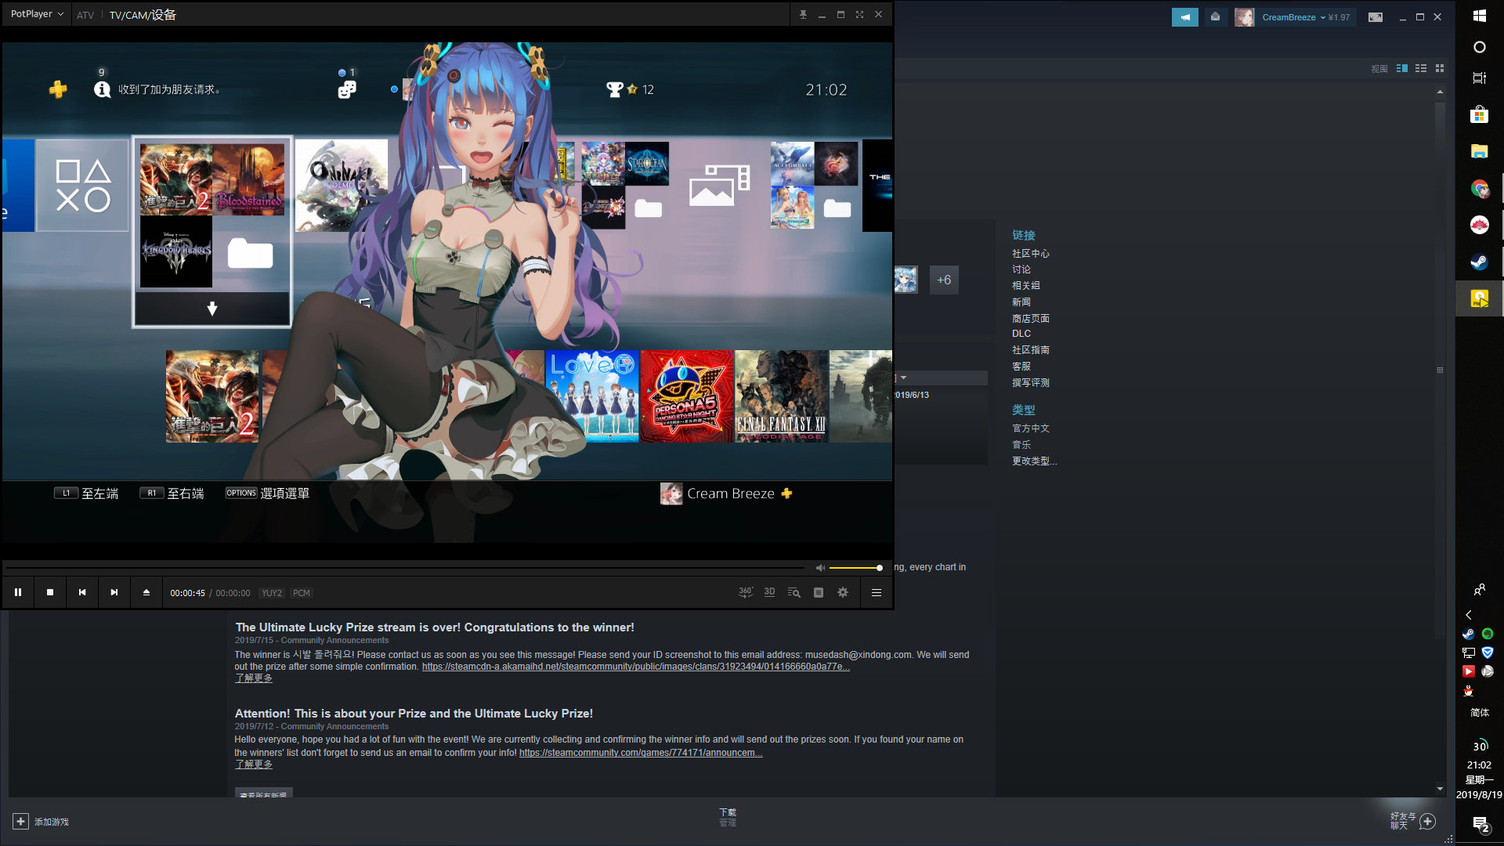Toggle 360 degree video mode

746,593
